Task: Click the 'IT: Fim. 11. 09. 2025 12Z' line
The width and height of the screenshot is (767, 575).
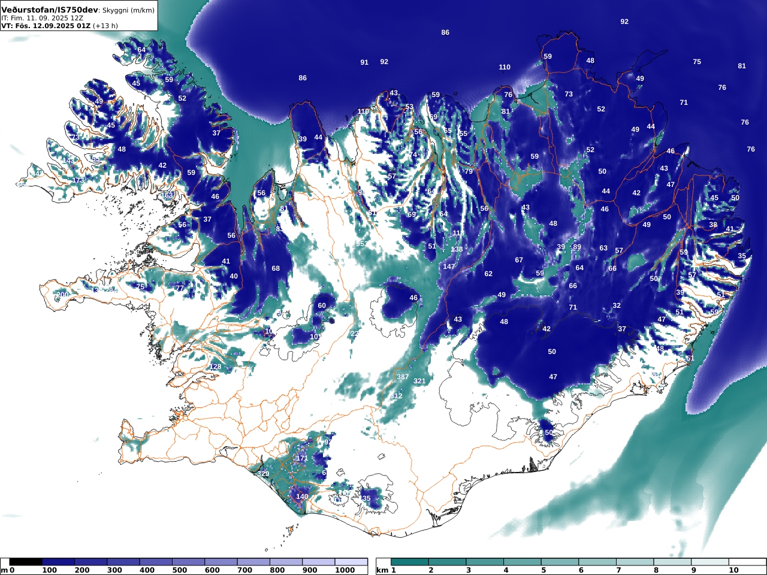Action: (42, 19)
